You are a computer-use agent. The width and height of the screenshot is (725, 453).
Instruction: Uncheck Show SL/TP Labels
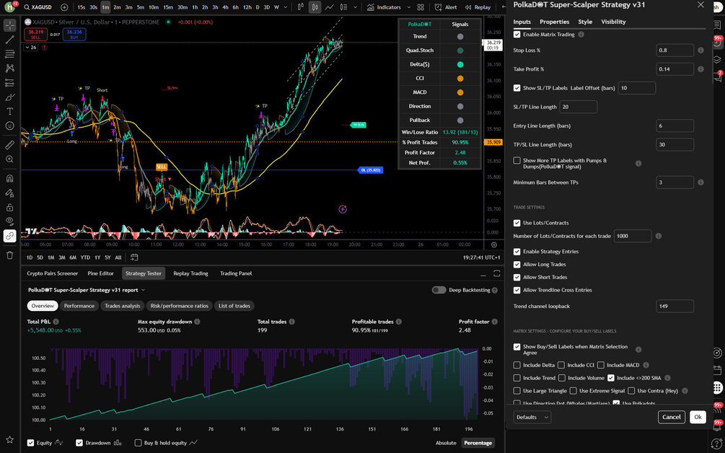(x=517, y=88)
